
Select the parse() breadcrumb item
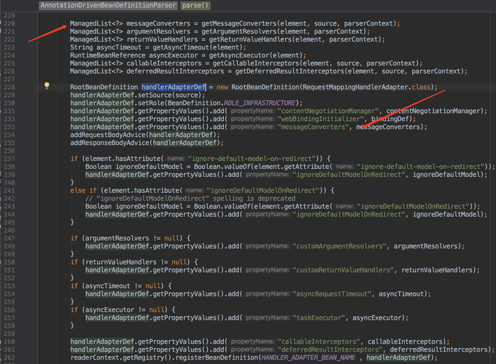click(x=195, y=5)
